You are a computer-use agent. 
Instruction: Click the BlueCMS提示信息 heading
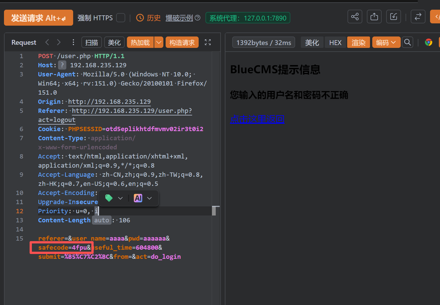(275, 70)
